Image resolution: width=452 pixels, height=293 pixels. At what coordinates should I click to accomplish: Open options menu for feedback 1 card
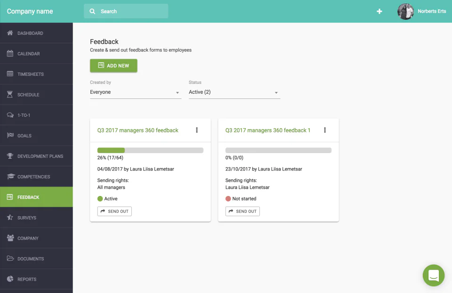coord(325,130)
